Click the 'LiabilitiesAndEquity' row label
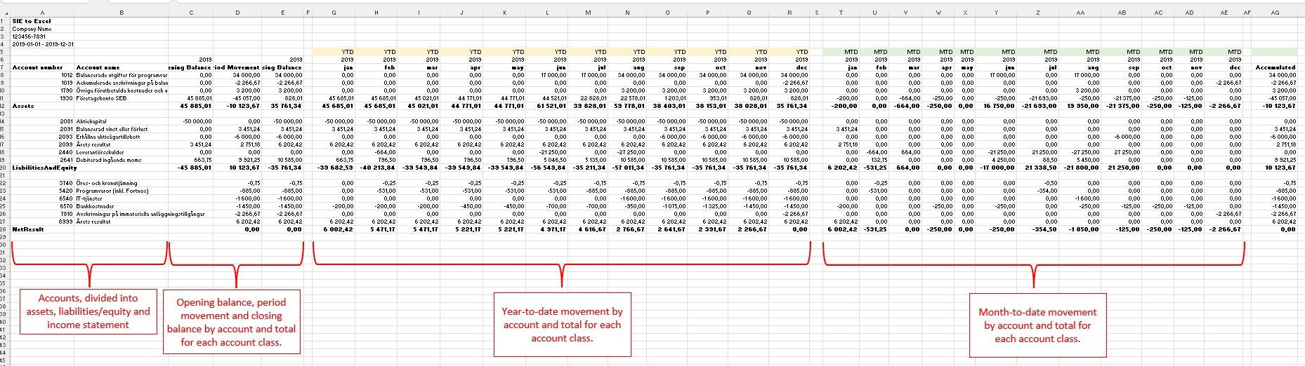The width and height of the screenshot is (1305, 366). pos(45,168)
